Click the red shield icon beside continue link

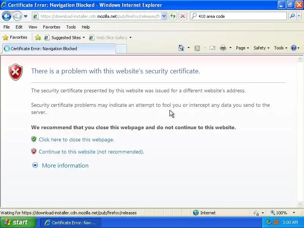click(x=34, y=151)
